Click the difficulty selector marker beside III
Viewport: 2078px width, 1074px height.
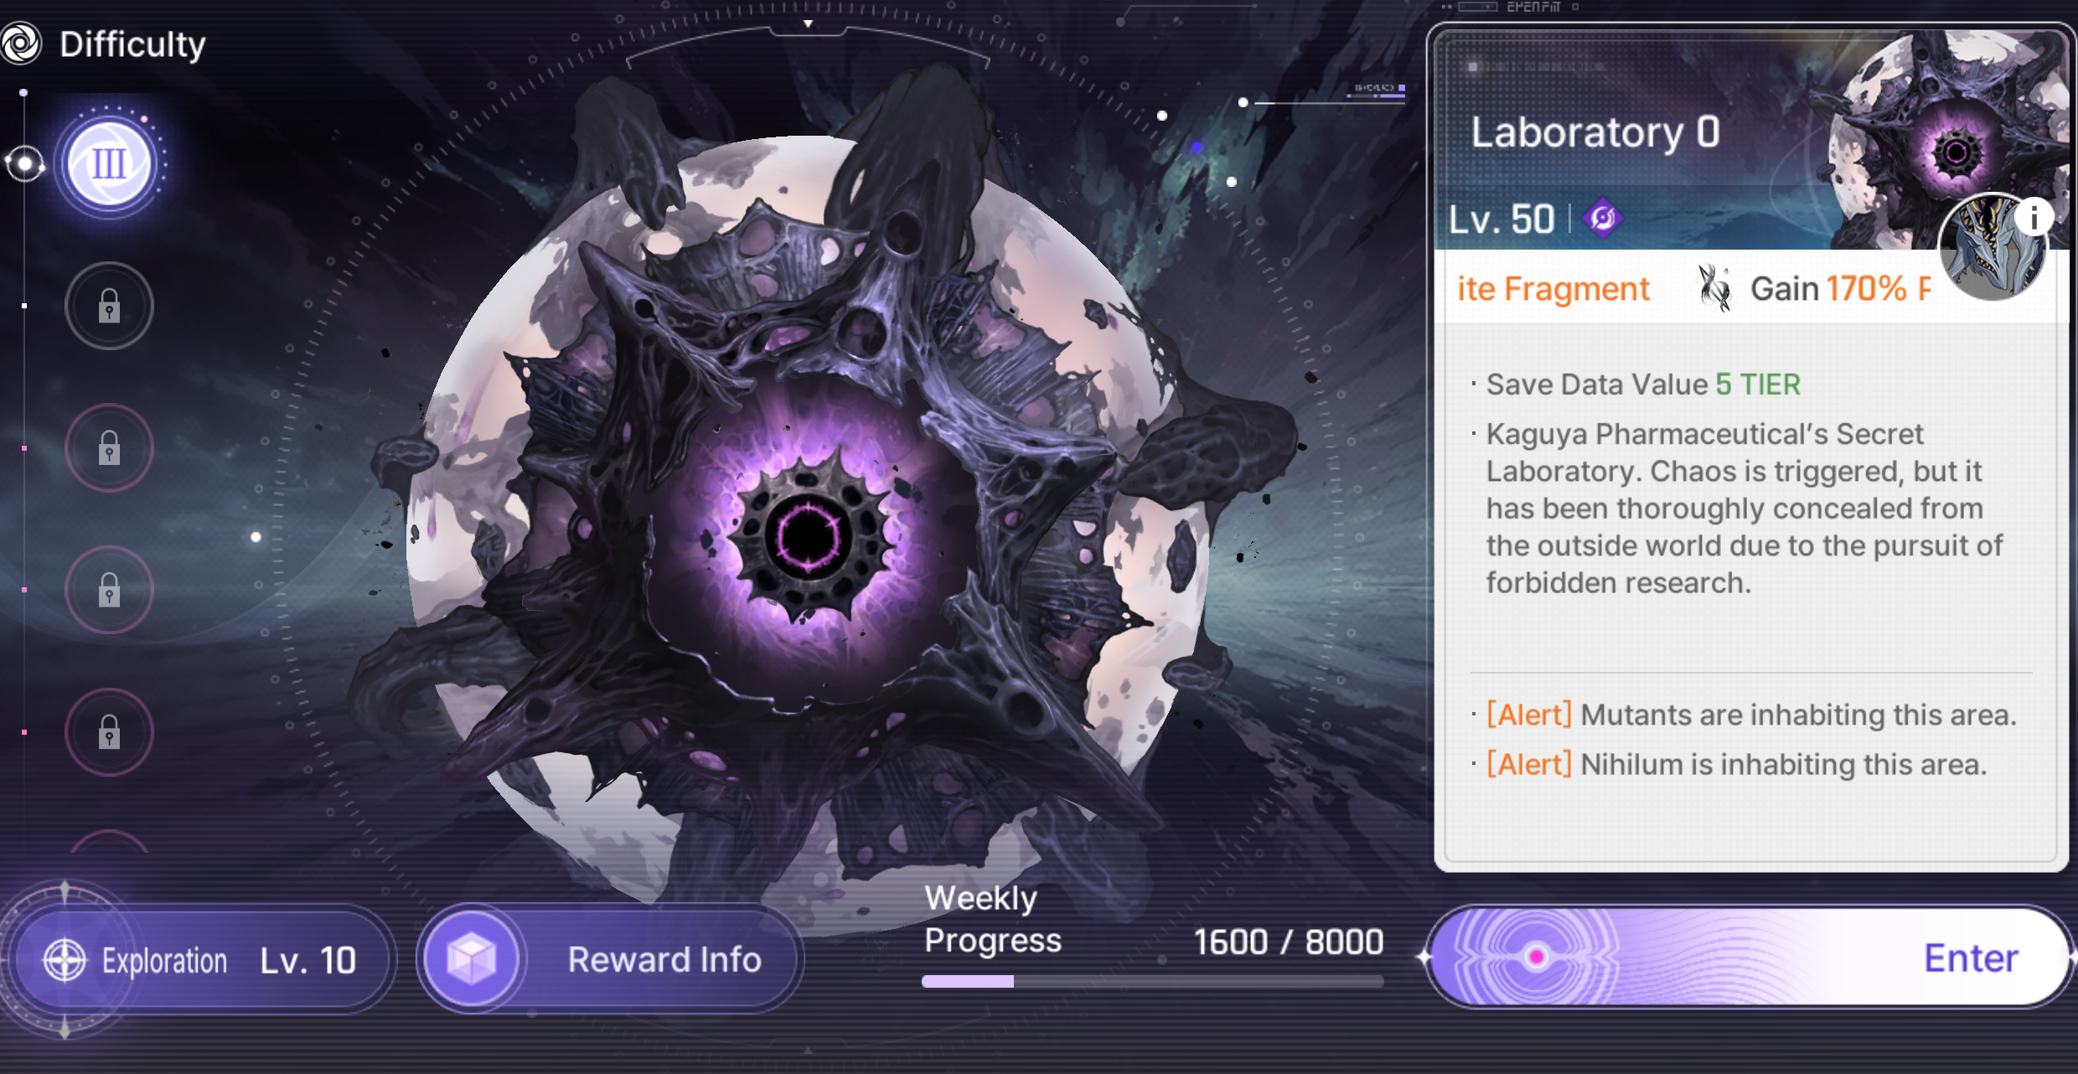point(24,163)
